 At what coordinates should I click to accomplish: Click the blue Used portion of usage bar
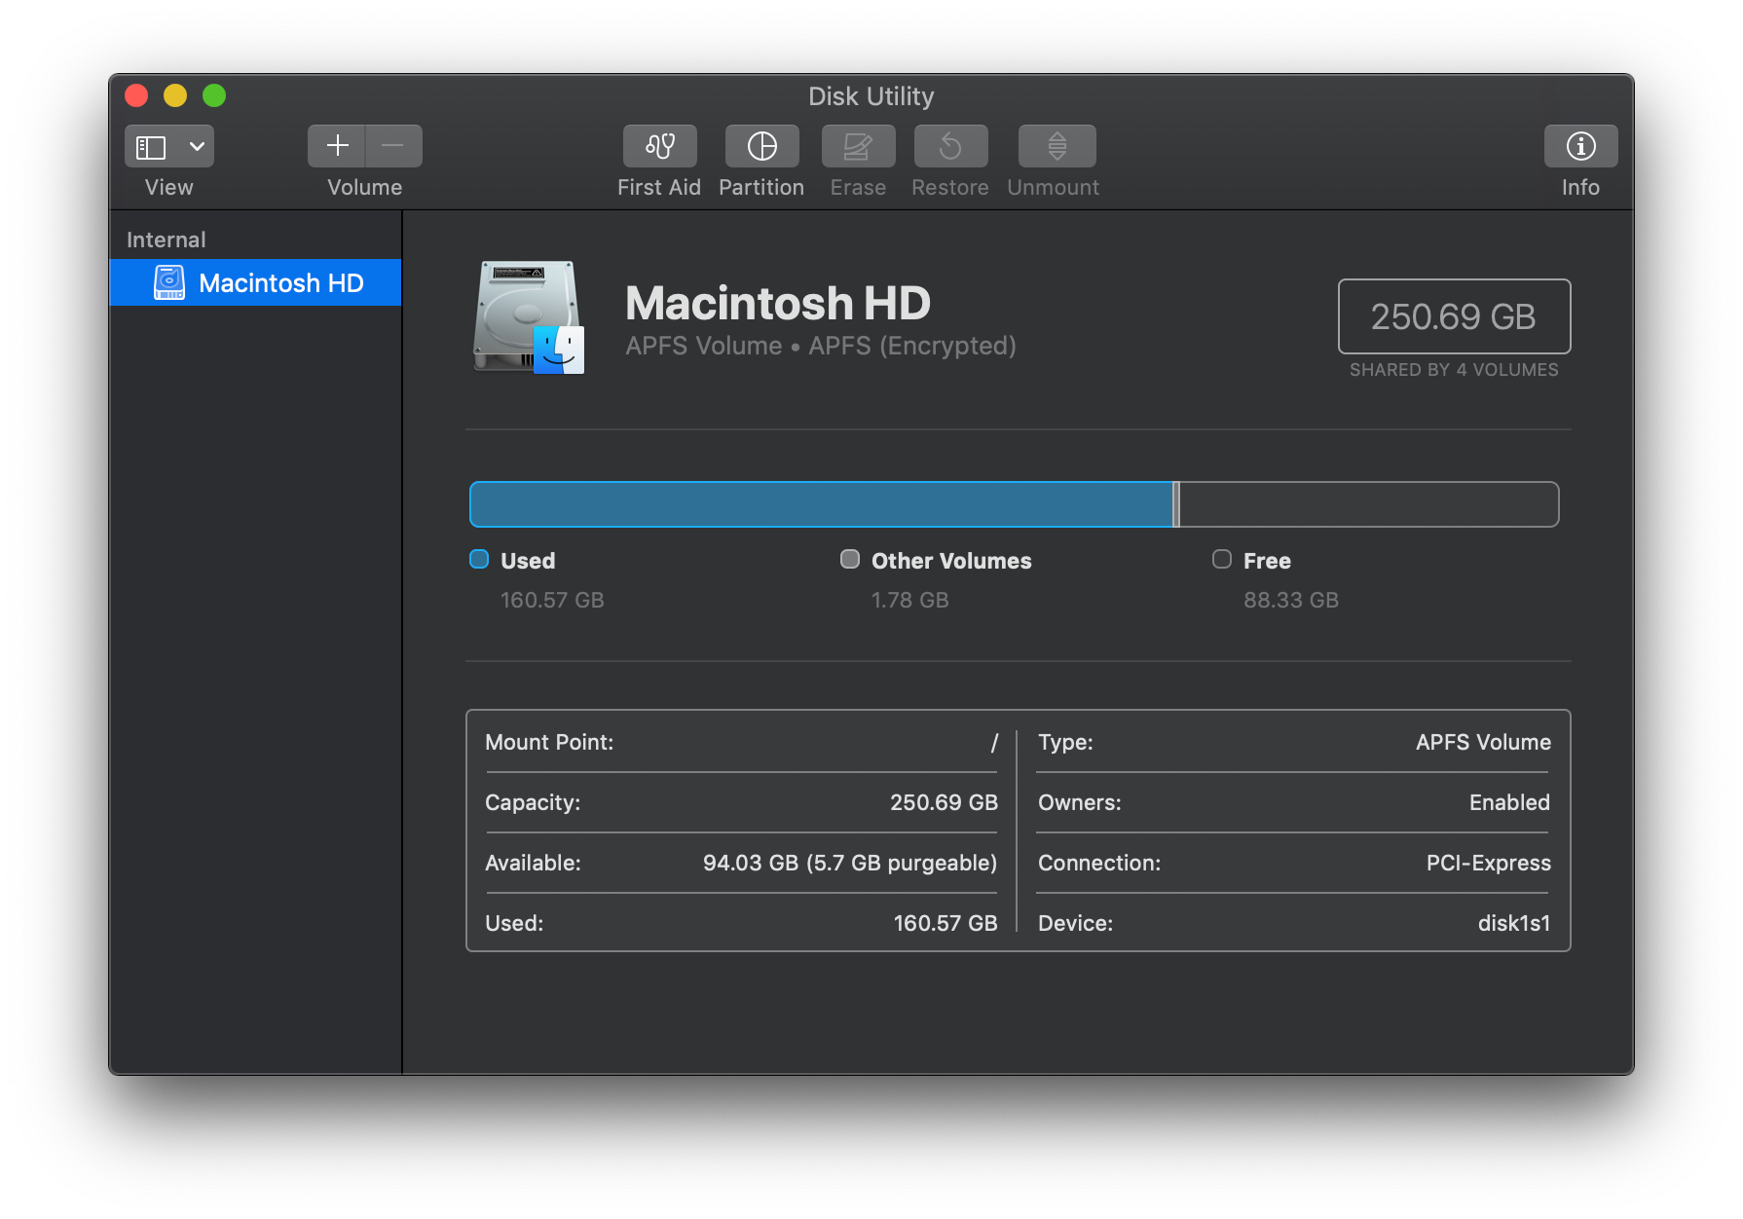(821, 504)
